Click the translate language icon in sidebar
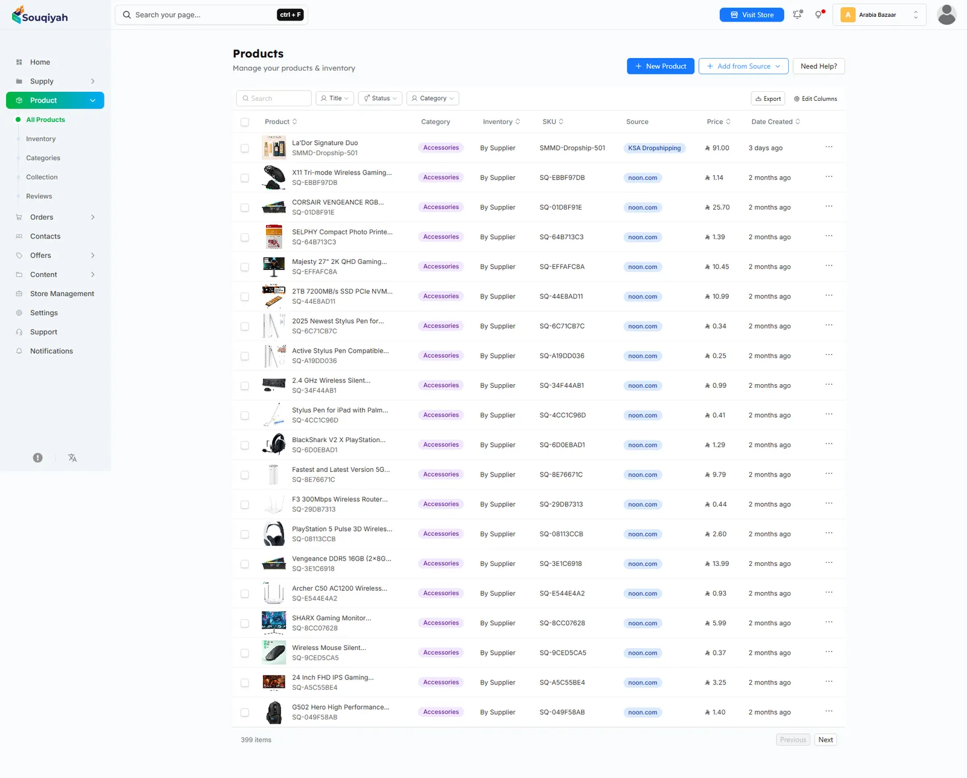This screenshot has width=967, height=778. [73, 458]
